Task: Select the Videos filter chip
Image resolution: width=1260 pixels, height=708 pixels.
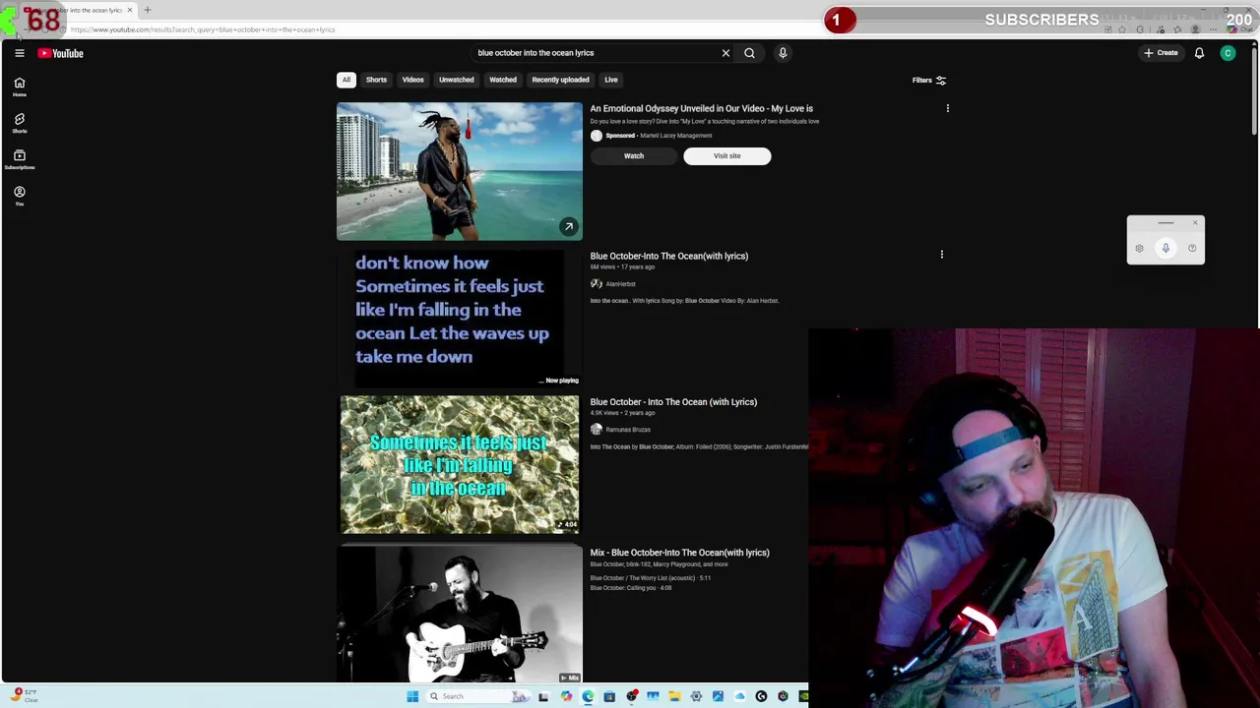Action: coord(412,80)
